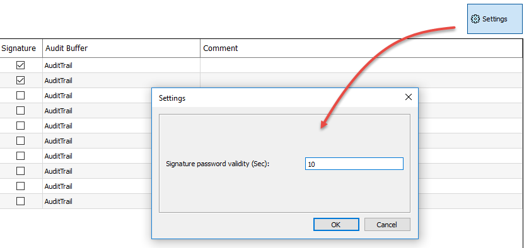Toggle the seventh row Signature checkbox
Screen dimensions: 529x248
(x=21, y=155)
